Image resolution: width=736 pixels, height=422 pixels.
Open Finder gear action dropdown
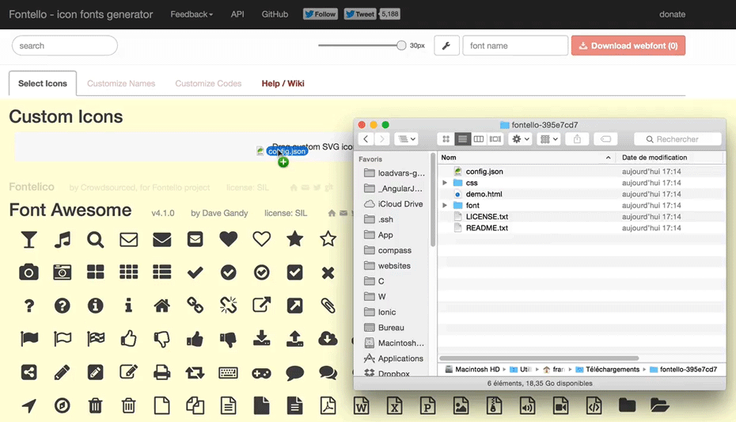(520, 139)
